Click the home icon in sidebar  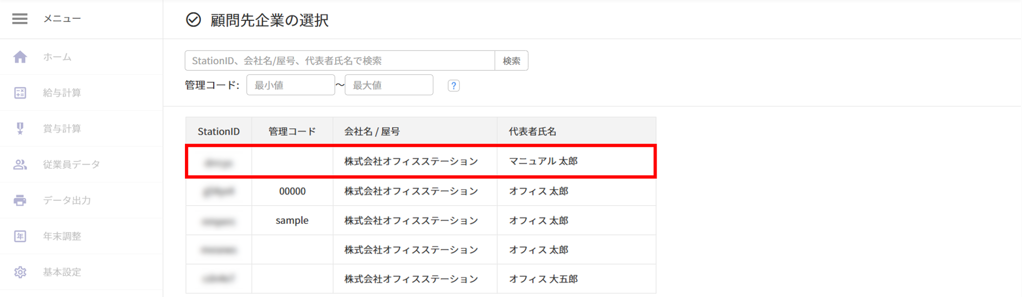20,57
